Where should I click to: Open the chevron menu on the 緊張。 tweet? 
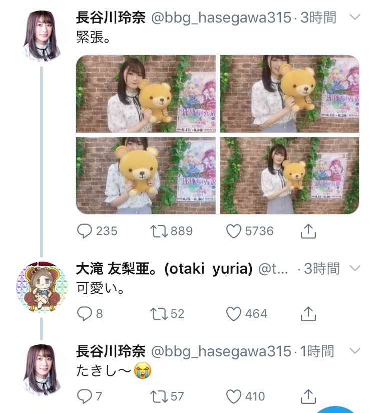pyautogui.click(x=355, y=18)
